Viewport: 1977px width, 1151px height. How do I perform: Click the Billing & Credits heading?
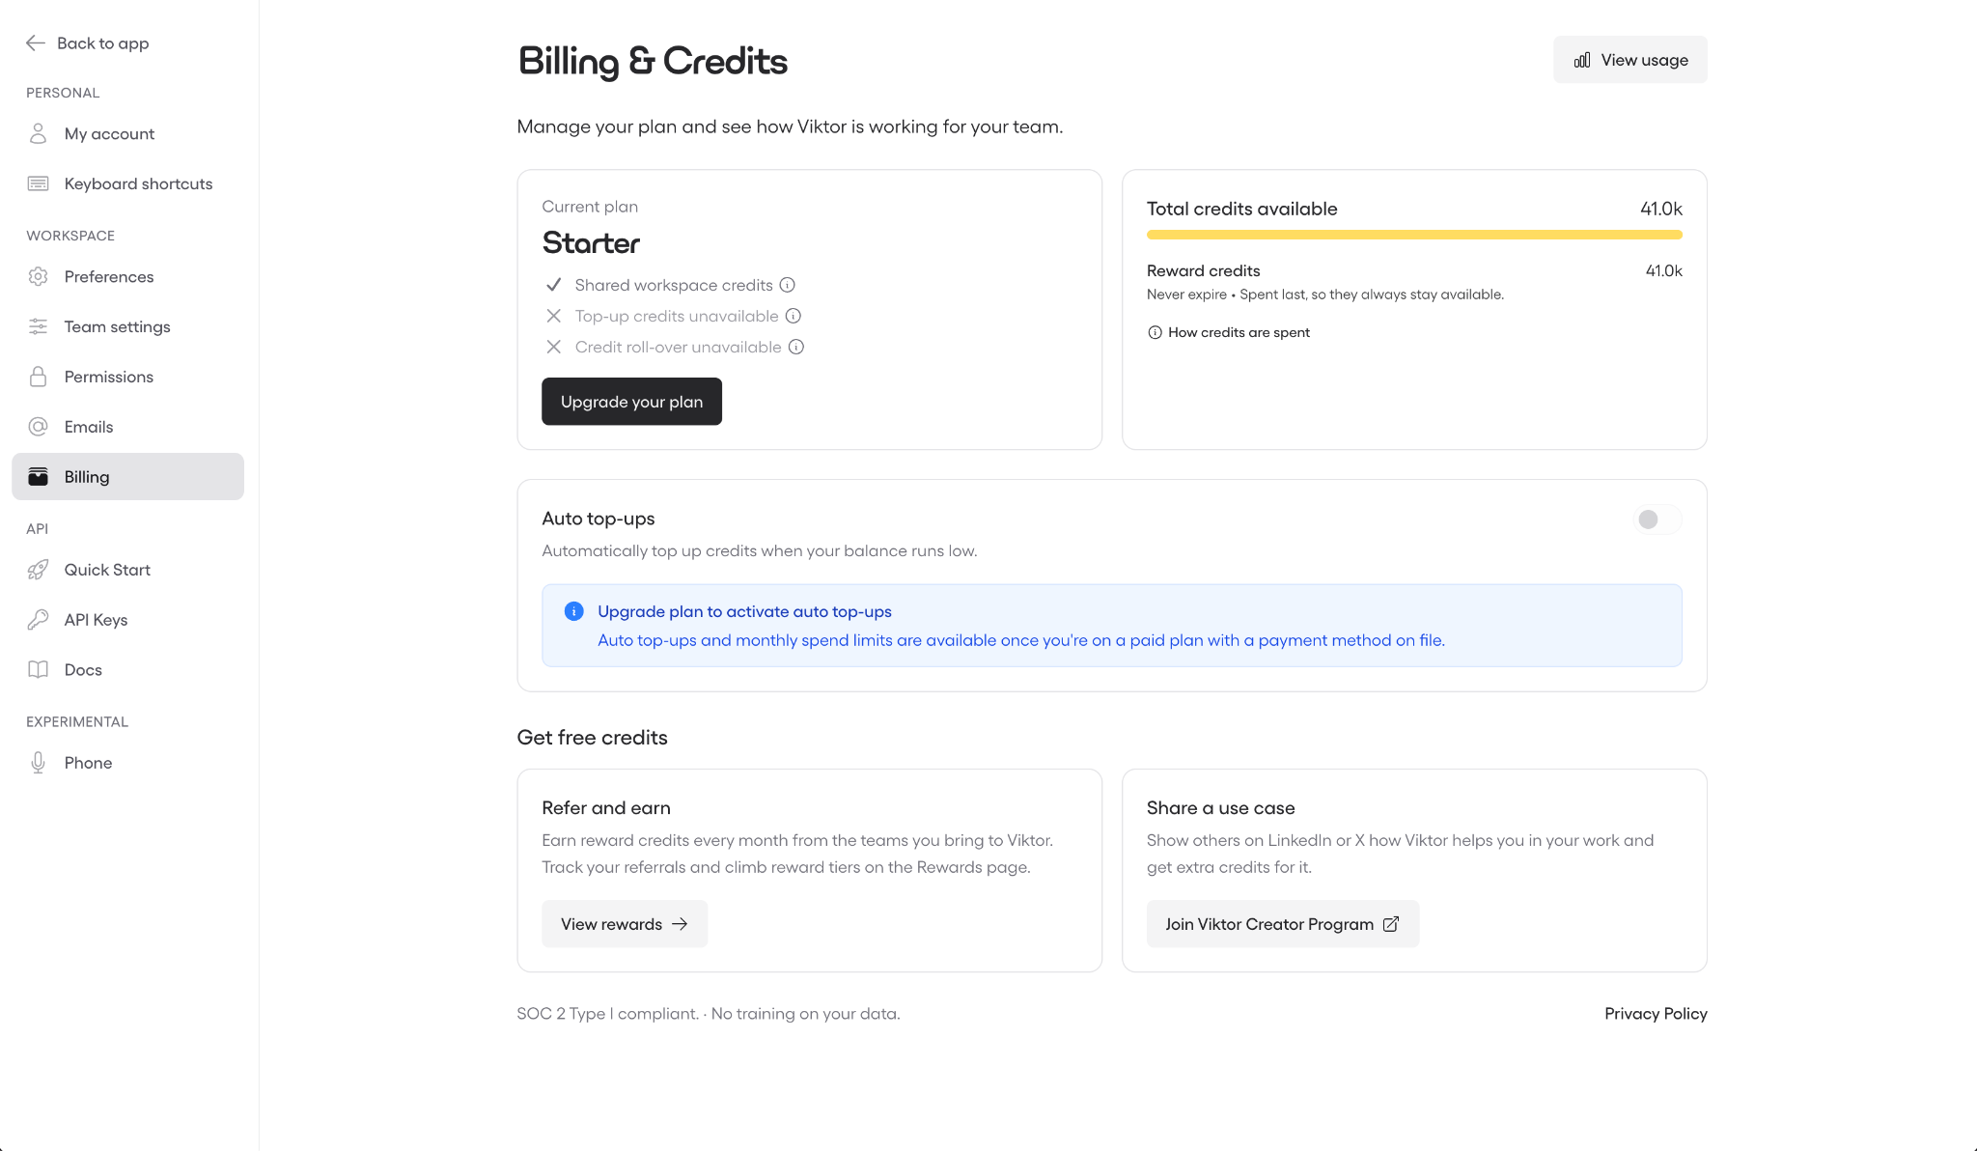click(653, 61)
